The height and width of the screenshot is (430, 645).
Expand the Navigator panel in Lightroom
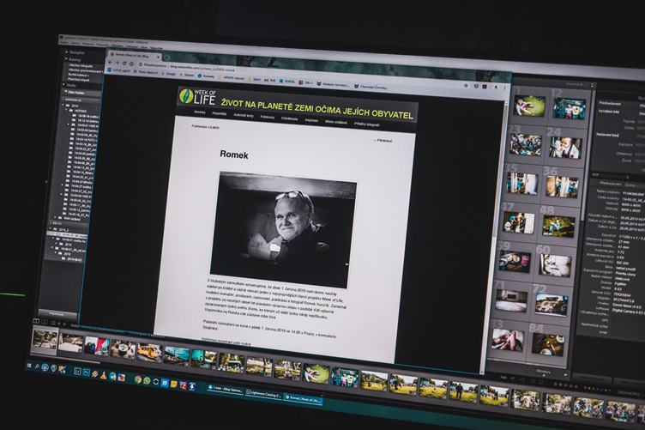pyautogui.click(x=67, y=52)
